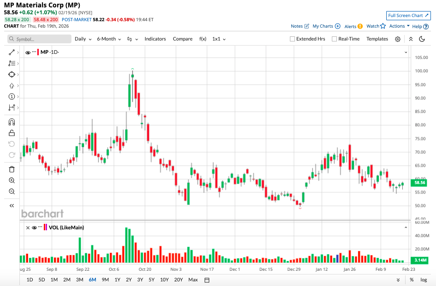The image size is (436, 286).
Task: Zoom in on the chart
Action: (12, 181)
